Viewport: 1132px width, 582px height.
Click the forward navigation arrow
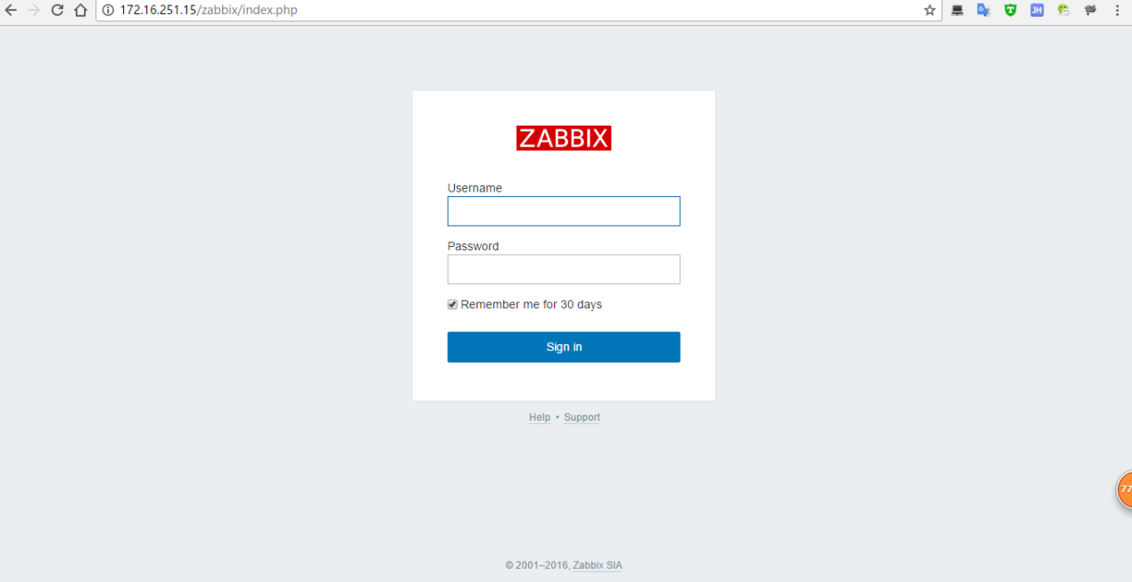click(x=35, y=11)
